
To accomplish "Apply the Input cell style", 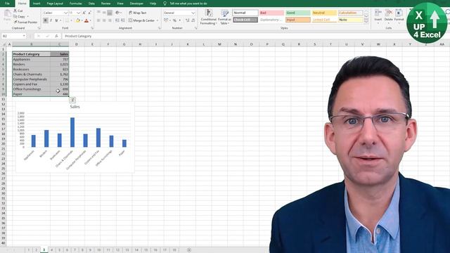I will (298, 20).
